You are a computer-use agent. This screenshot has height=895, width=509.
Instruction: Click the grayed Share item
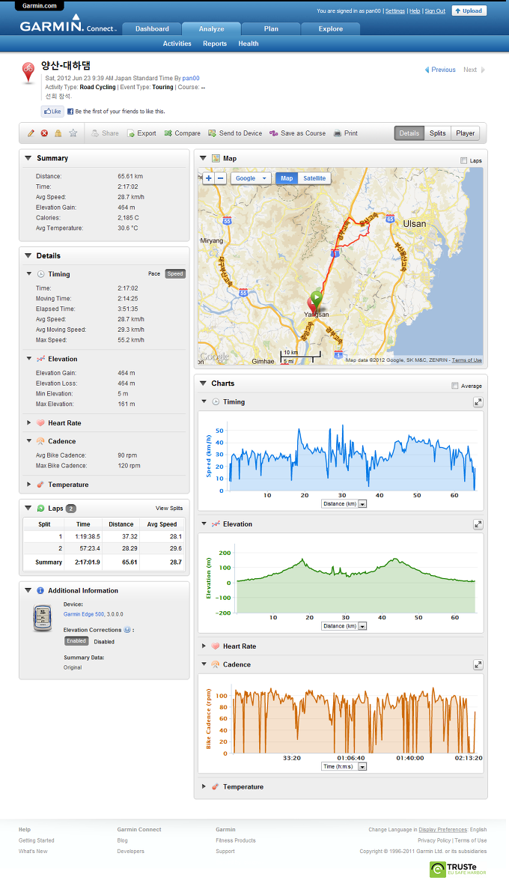point(105,133)
